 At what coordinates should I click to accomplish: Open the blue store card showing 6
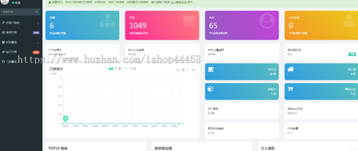pos(82,25)
